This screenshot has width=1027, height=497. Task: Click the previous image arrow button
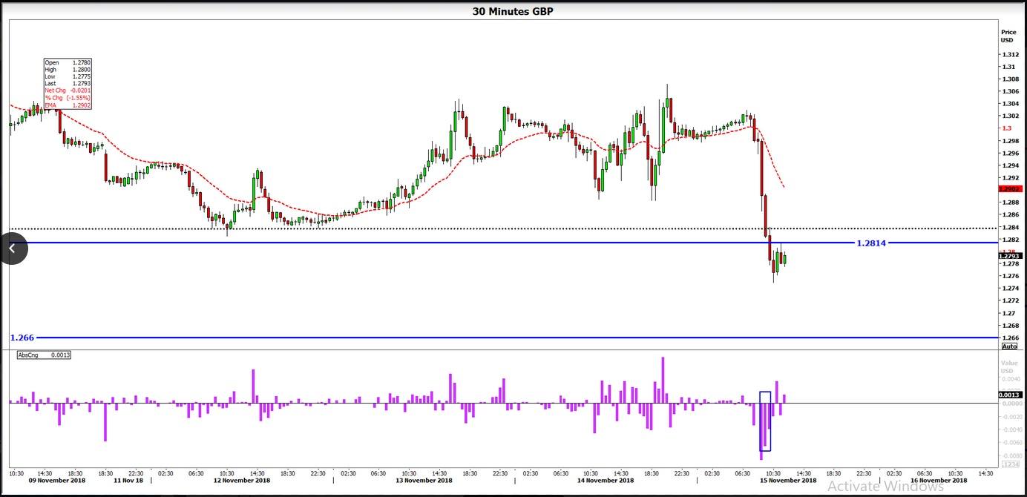pos(13,249)
